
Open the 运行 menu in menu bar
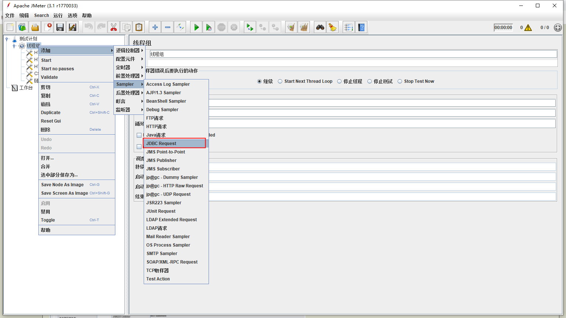(58, 15)
